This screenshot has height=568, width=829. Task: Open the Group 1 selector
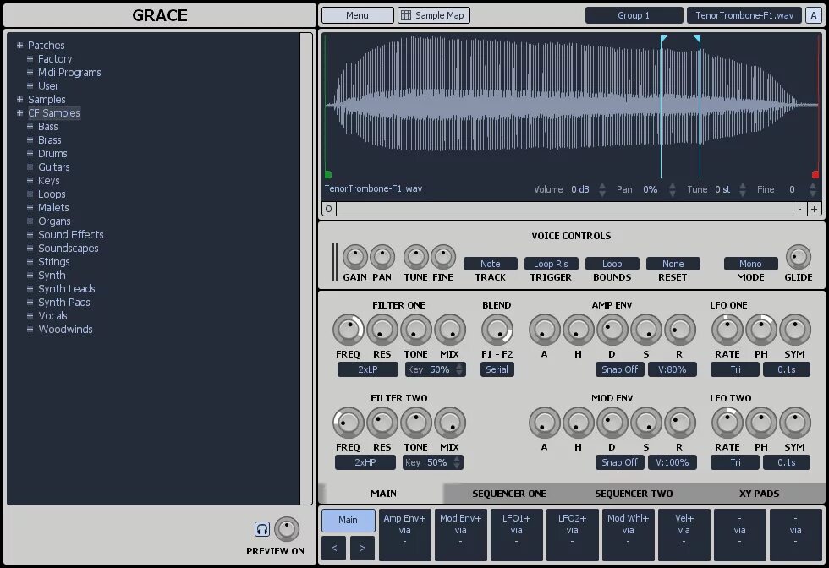click(634, 15)
